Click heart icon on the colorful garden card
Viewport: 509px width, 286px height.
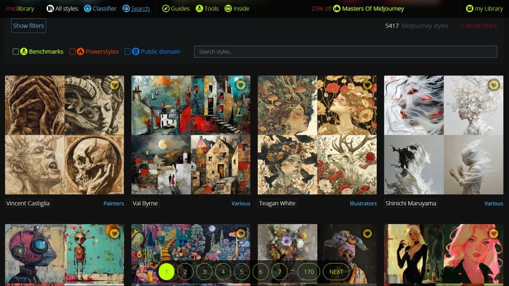click(241, 234)
